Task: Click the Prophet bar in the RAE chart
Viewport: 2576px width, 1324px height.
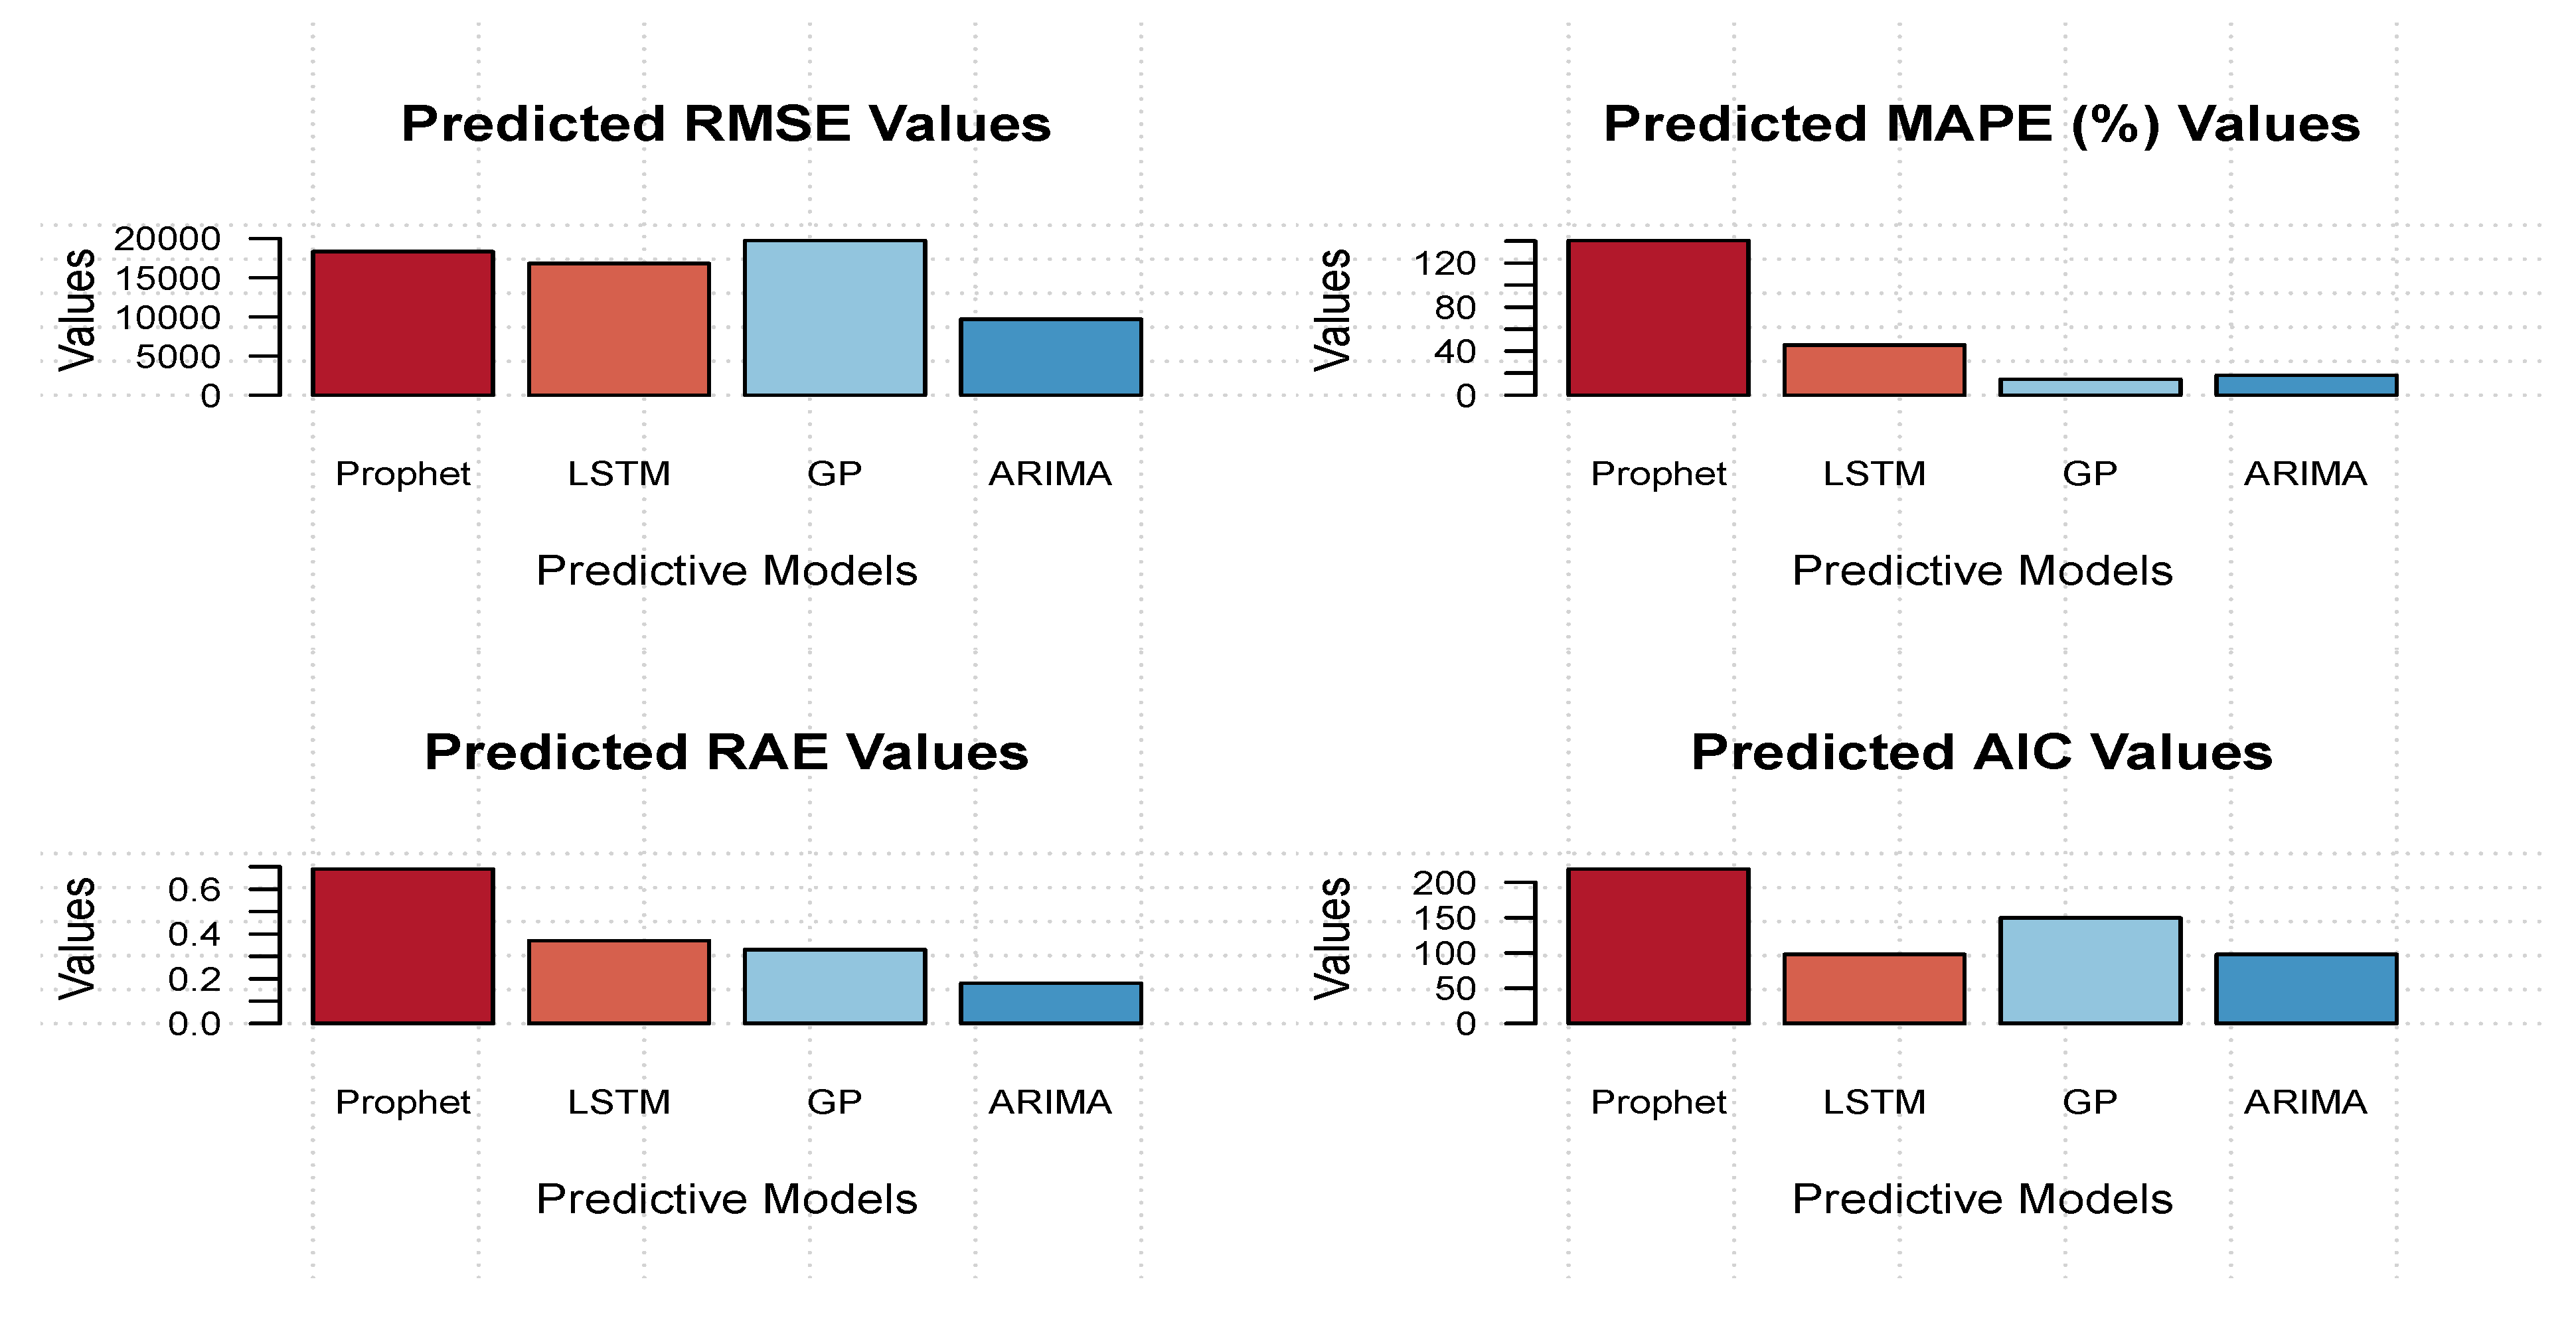Action: 402,945
